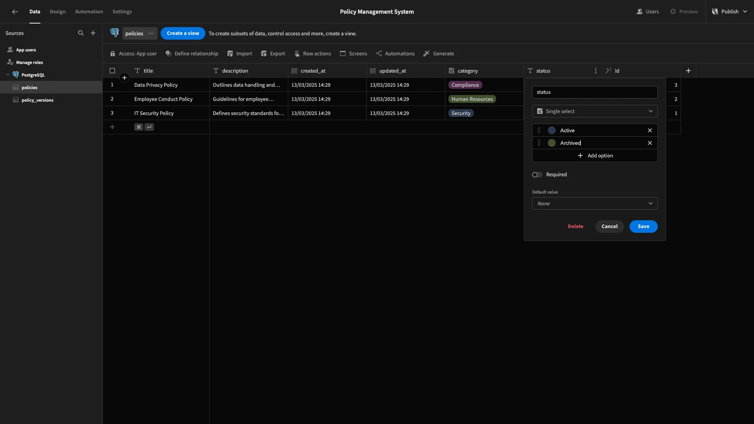Viewport: 754px width, 424px height.
Task: Collapse the PostgreSQL source tree
Action: (x=8, y=75)
